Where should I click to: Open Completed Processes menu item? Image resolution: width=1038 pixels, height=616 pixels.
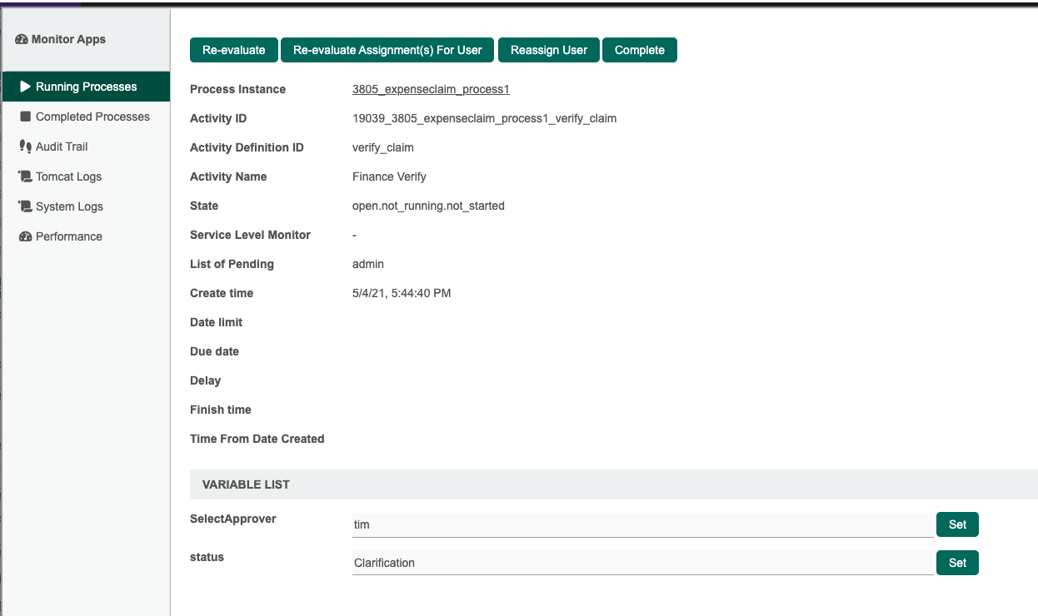click(x=86, y=117)
